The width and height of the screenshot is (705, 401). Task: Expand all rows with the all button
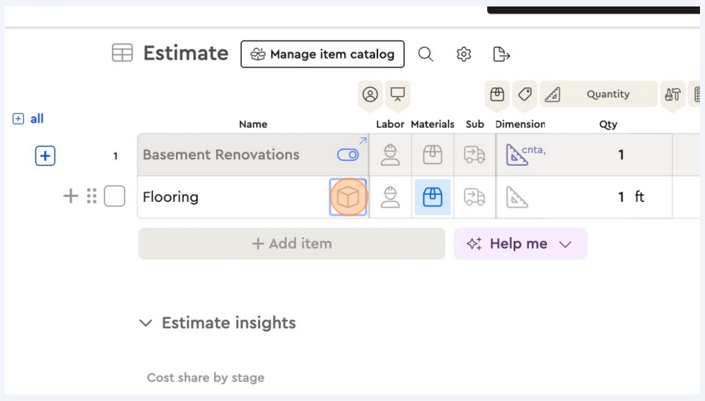point(29,119)
